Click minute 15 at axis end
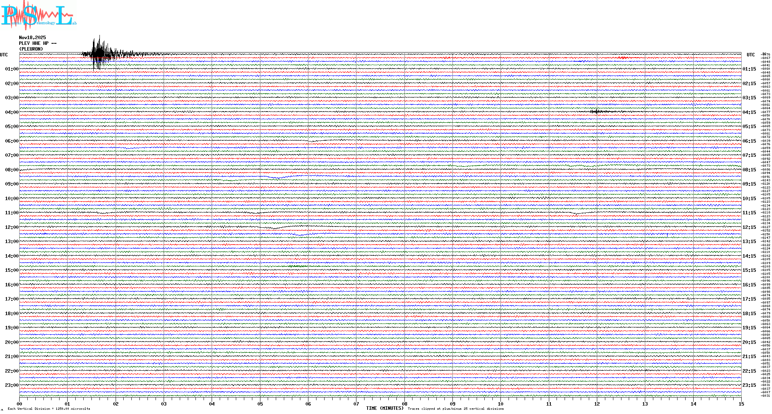Screen dimensions: 772x414 tap(741, 404)
